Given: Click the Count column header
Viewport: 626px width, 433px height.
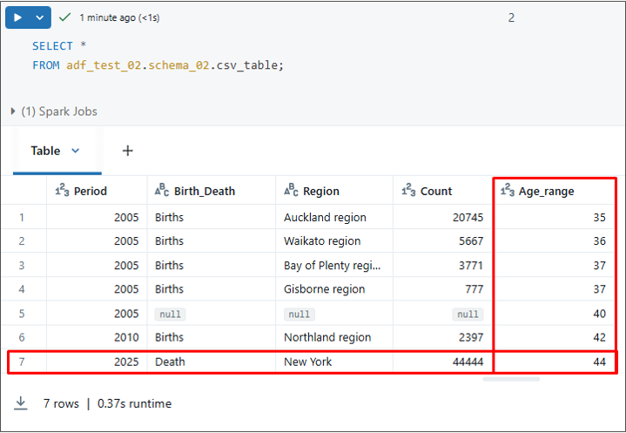Looking at the screenshot, I should (x=436, y=191).
